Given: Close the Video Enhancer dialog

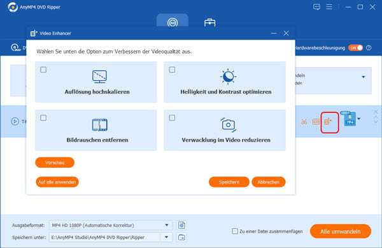Looking at the screenshot, I should (286, 33).
